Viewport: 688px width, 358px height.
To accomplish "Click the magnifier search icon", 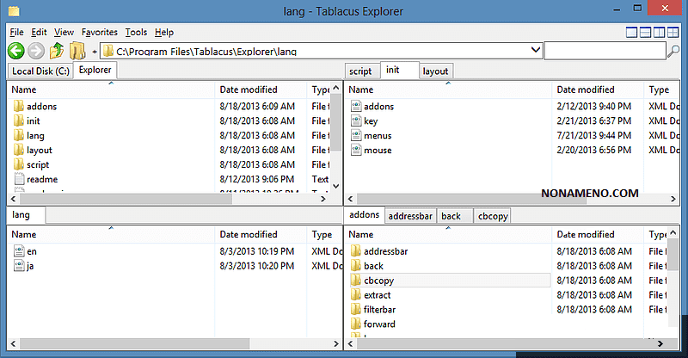I will [x=673, y=52].
